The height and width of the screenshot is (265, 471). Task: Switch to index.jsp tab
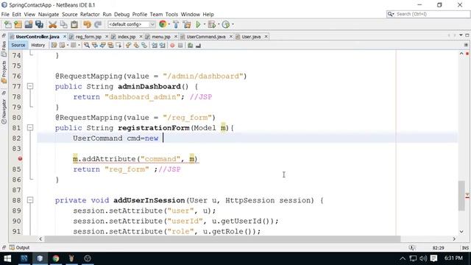pos(127,37)
